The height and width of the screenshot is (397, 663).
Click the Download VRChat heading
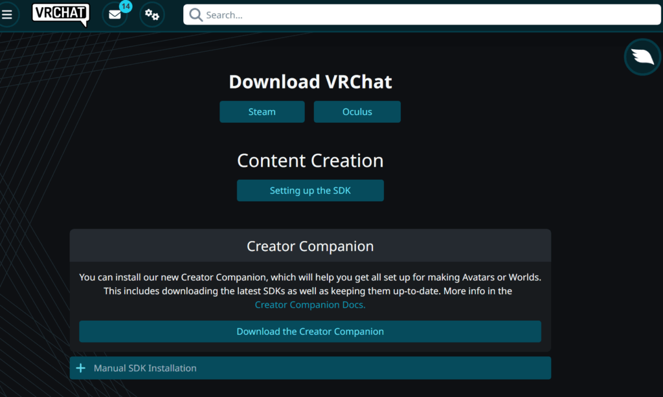coord(310,82)
